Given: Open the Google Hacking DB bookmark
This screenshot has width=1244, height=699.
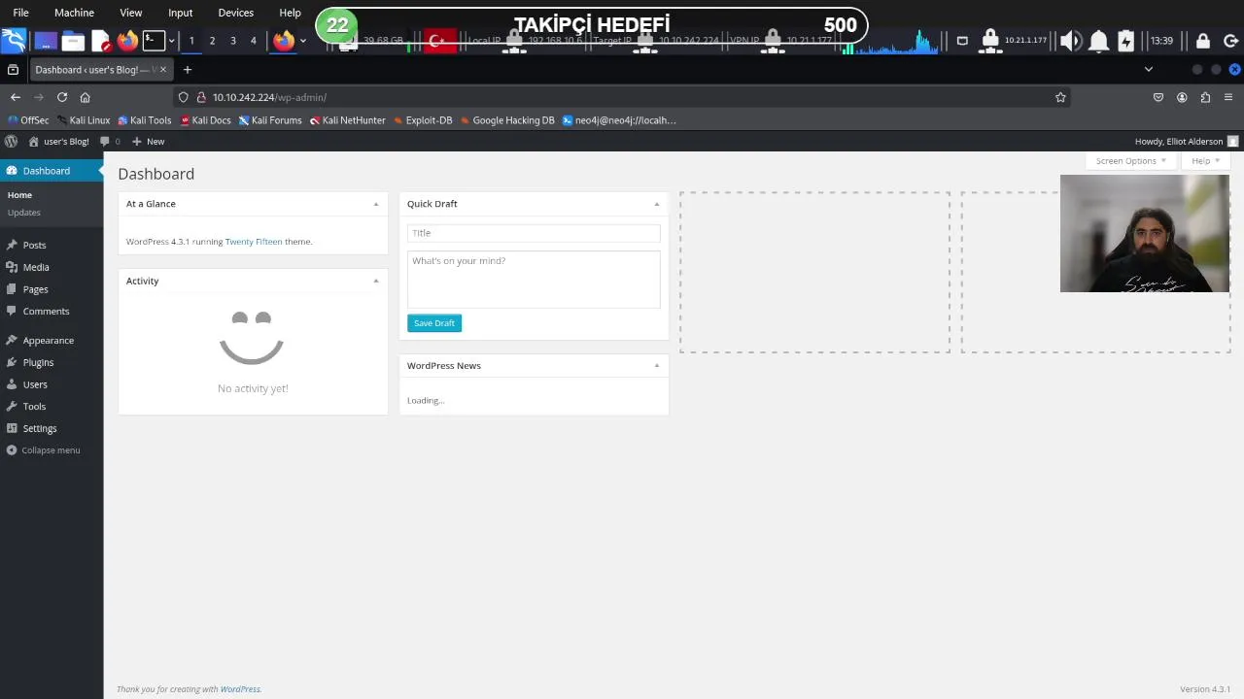Looking at the screenshot, I should pos(507,120).
